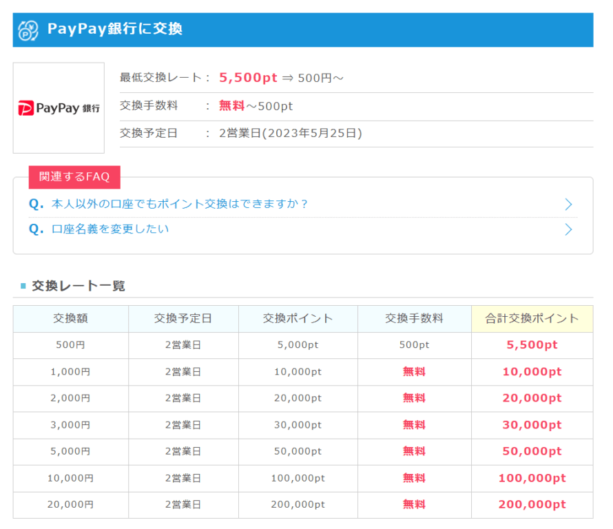This screenshot has height=529, width=613.
Task: Expand the FAQ about changing account holder name
Action: [103, 229]
